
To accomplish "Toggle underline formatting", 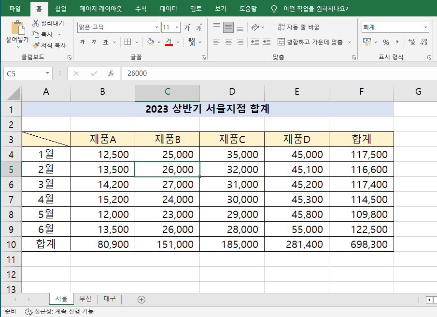I will [105, 42].
